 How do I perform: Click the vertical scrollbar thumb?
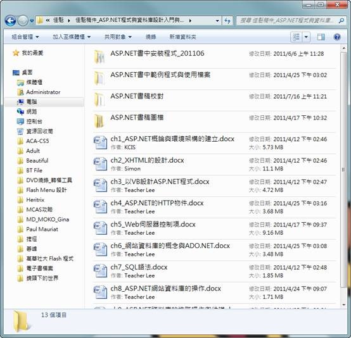pos(343,170)
